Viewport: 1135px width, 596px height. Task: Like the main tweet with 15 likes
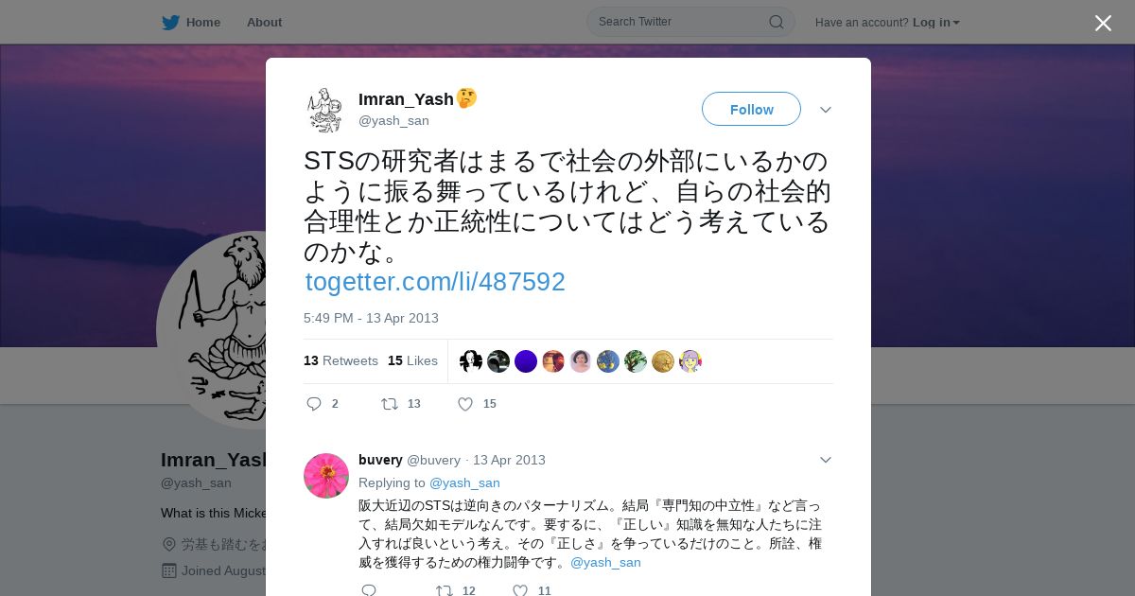pyautogui.click(x=464, y=404)
